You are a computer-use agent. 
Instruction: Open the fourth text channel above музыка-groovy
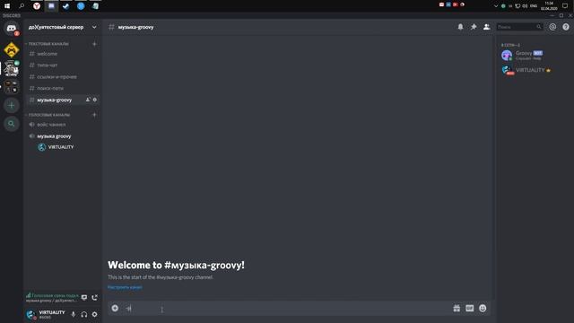click(x=63, y=88)
